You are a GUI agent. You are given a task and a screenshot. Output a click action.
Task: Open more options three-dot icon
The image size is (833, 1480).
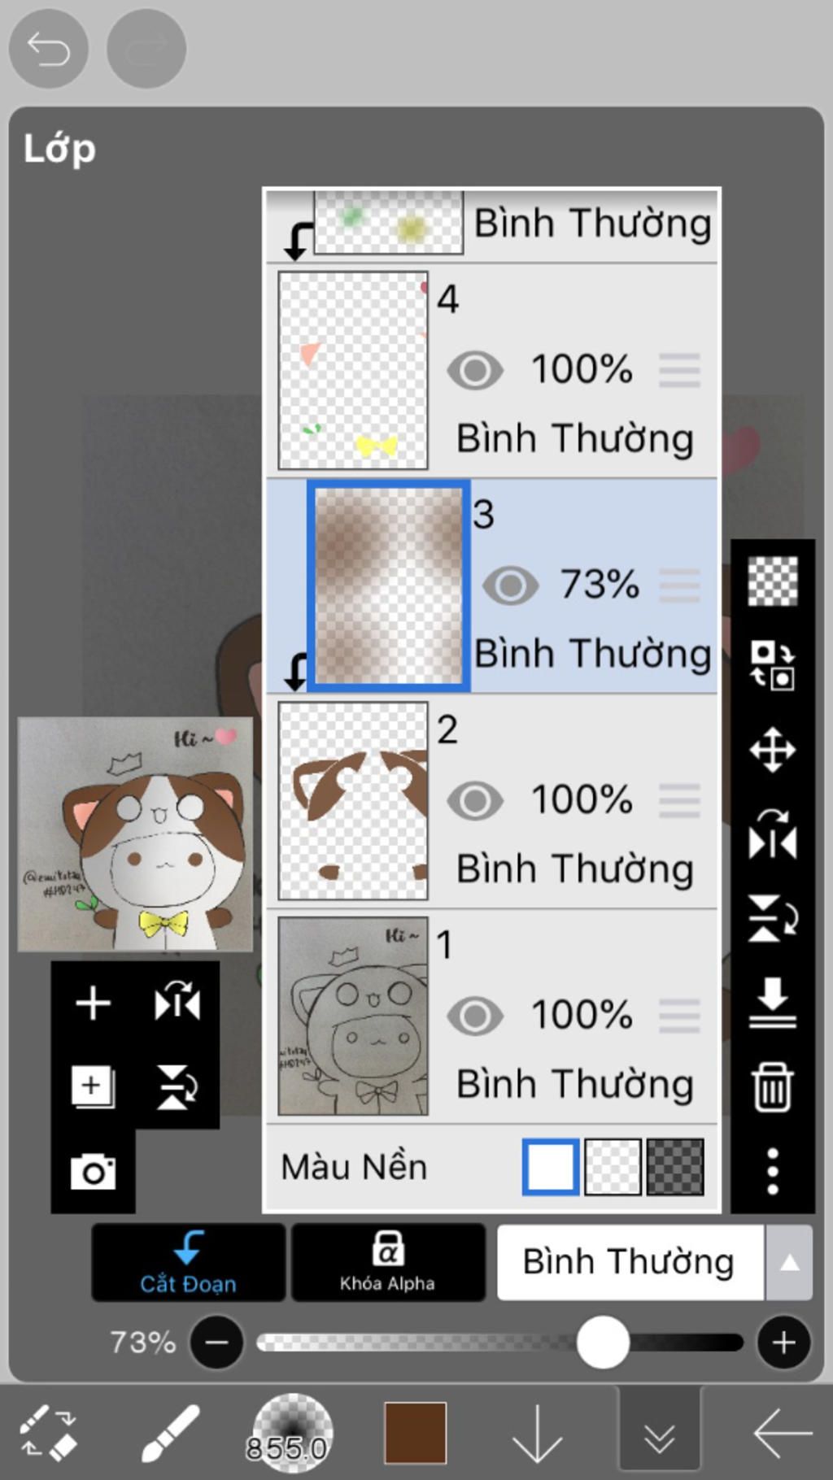(x=772, y=1171)
